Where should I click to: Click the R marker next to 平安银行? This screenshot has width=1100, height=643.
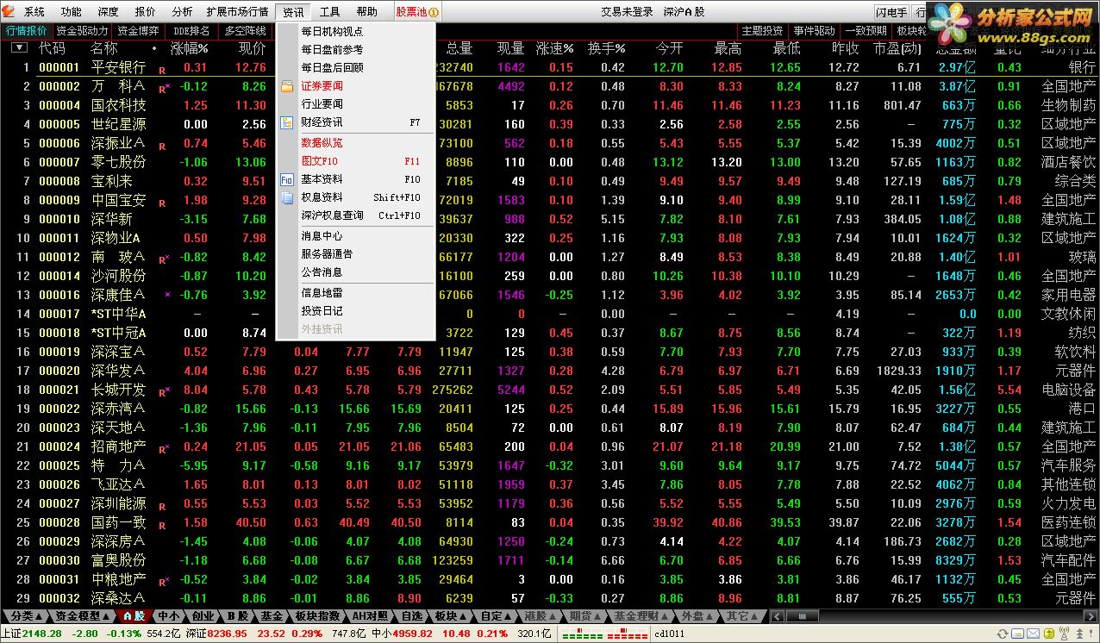coord(162,70)
